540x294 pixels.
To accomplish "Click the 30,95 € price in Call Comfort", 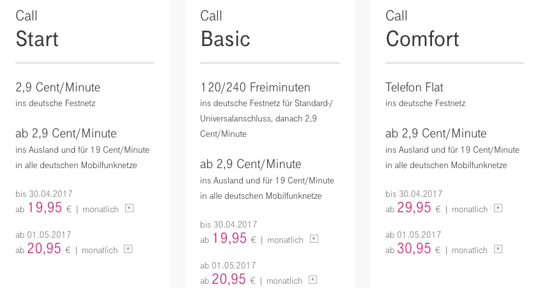I will tap(415, 249).
